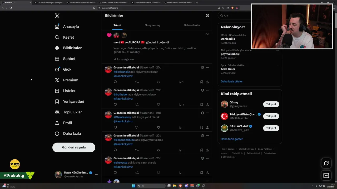The image size is (337, 189).
Task: Open notification settings gear icon
Action: coord(207,15)
